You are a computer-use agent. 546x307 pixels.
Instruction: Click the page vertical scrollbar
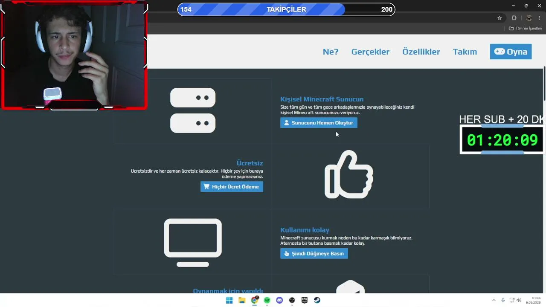click(544, 84)
